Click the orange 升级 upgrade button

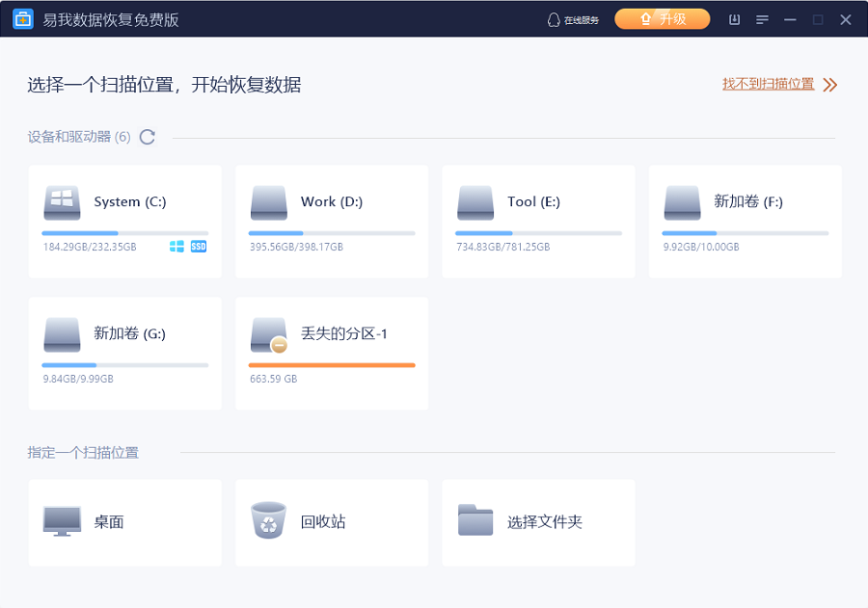[x=662, y=19]
